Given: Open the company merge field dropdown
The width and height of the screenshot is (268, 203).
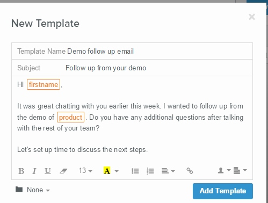Looking at the screenshot, I should 240,170.
